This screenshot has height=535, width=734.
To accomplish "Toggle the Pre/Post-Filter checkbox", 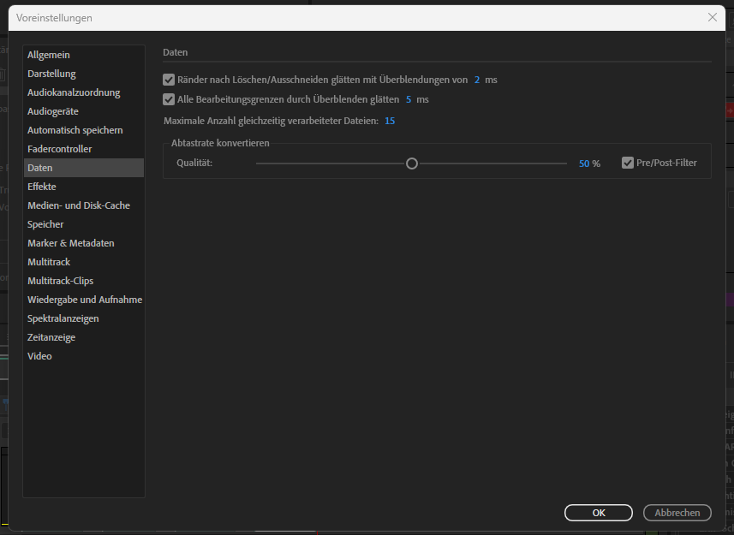I will click(628, 163).
